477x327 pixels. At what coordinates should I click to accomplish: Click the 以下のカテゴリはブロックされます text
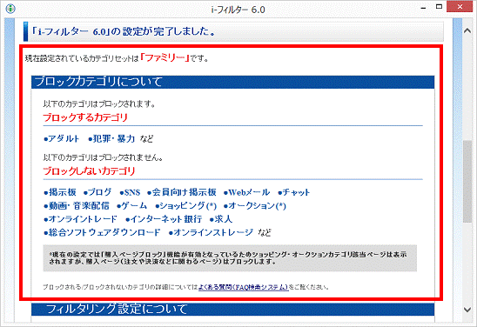pos(99,104)
